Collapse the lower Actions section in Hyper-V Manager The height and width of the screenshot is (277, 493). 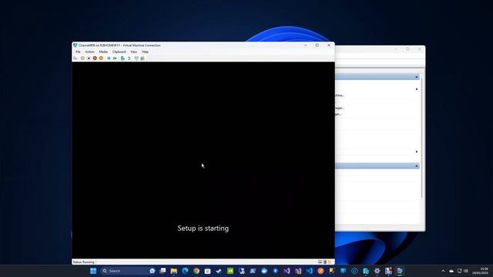pyautogui.click(x=417, y=166)
